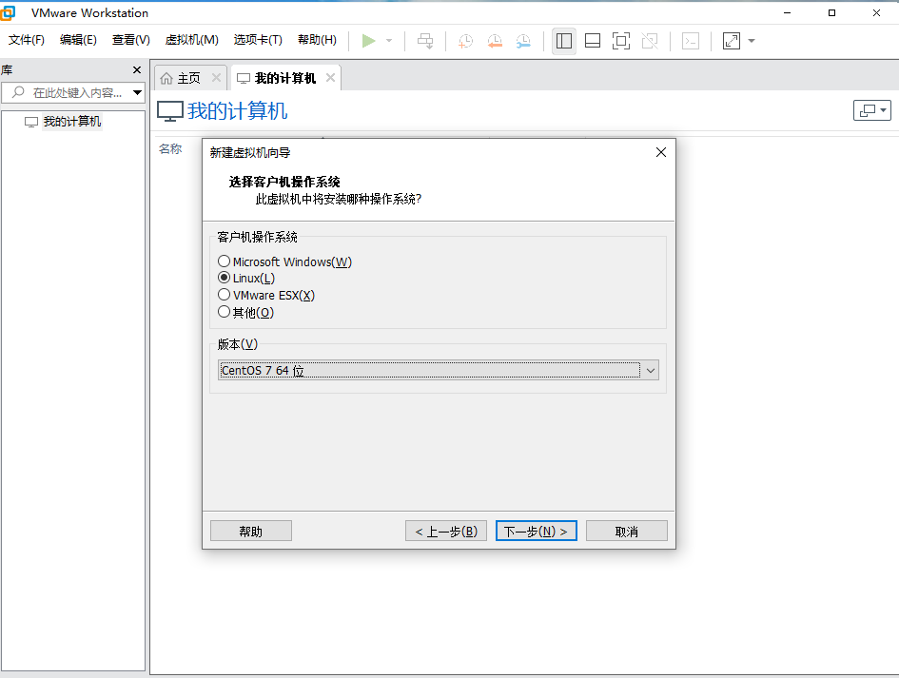Open the stretch display dropdown arrow

[752, 41]
